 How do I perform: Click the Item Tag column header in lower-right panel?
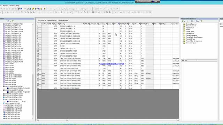pos(189,60)
